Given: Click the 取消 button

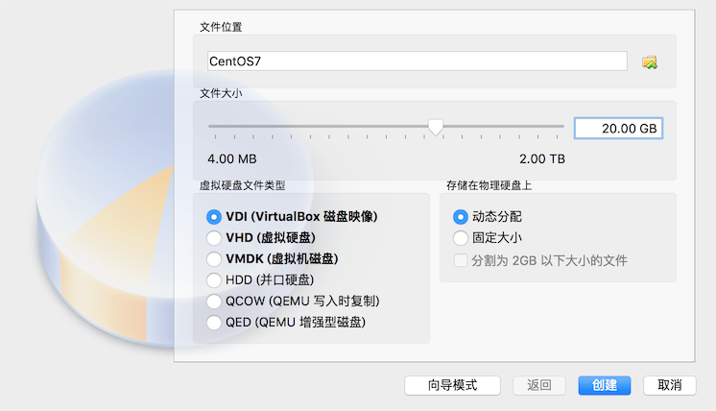Looking at the screenshot, I should tap(669, 385).
